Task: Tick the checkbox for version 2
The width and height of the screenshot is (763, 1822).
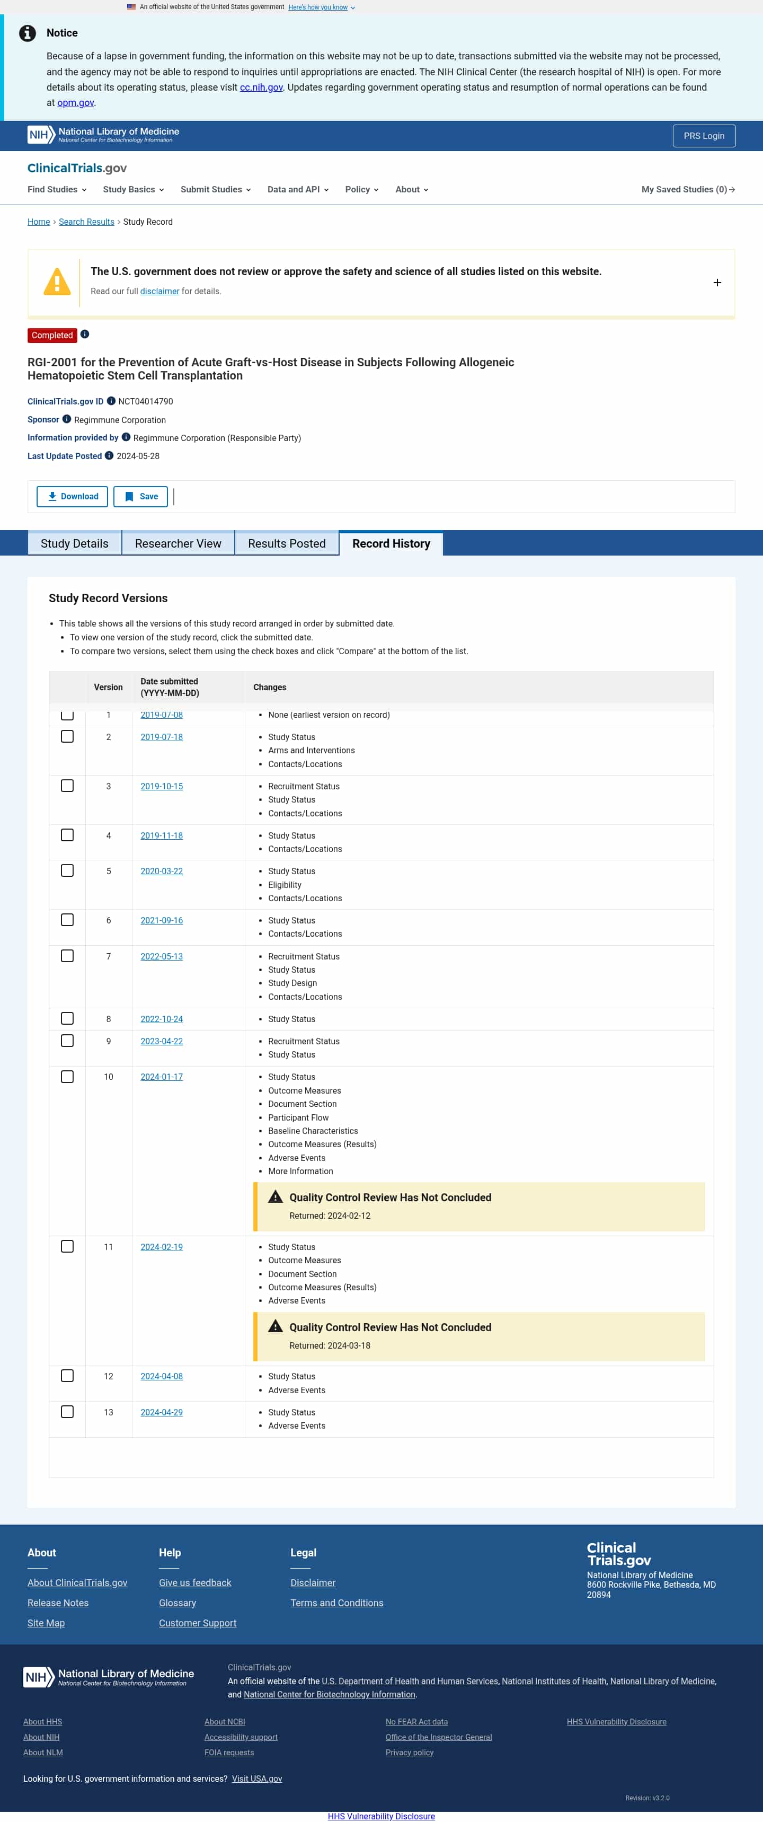Action: tap(67, 737)
